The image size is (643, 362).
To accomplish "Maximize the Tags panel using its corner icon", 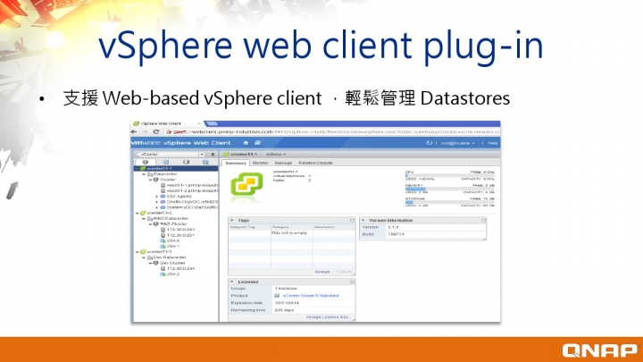I will pyautogui.click(x=352, y=221).
